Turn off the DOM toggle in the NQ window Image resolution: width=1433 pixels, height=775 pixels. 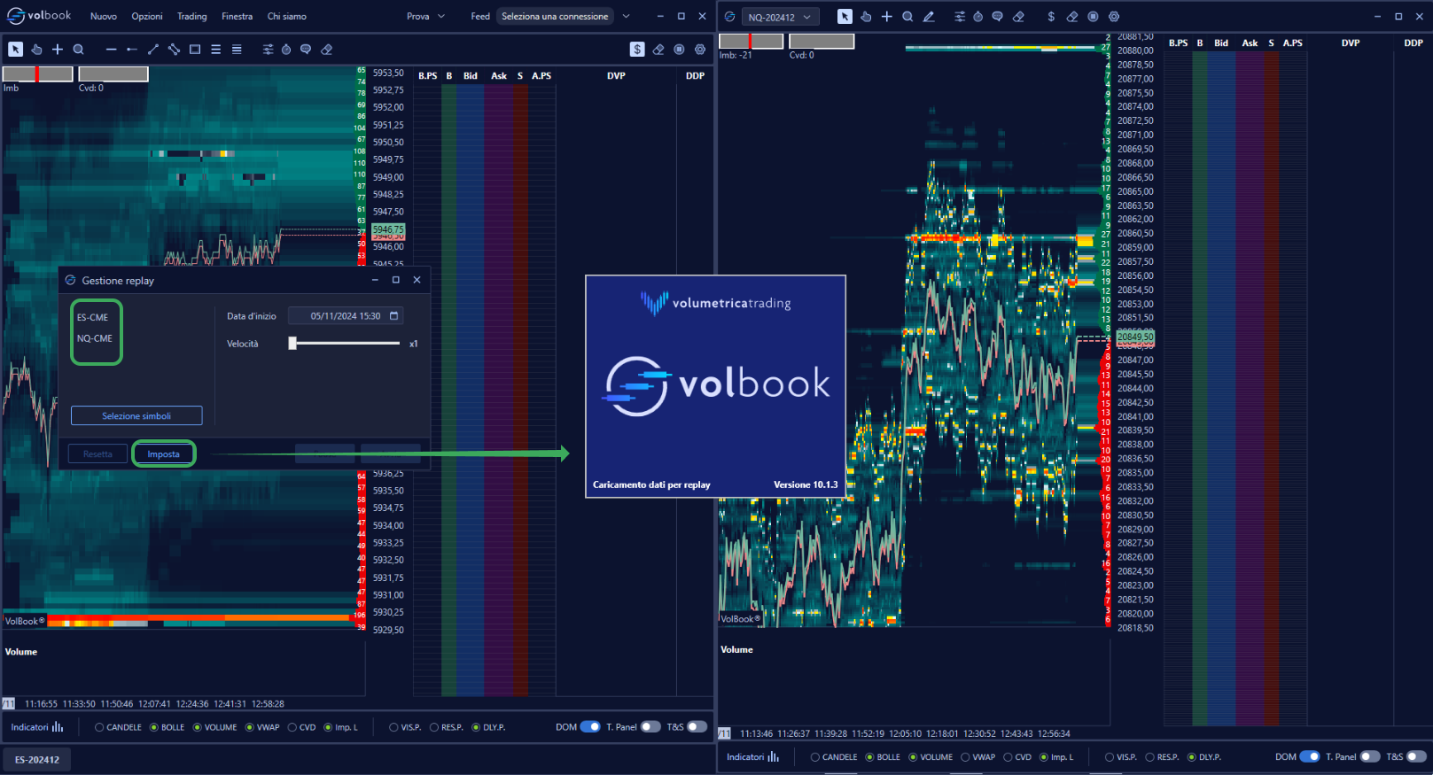(1310, 756)
